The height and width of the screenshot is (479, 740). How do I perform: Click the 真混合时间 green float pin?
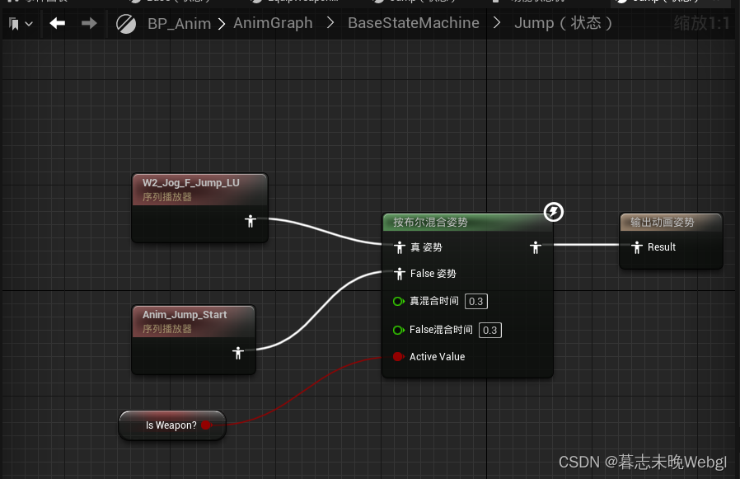(398, 301)
